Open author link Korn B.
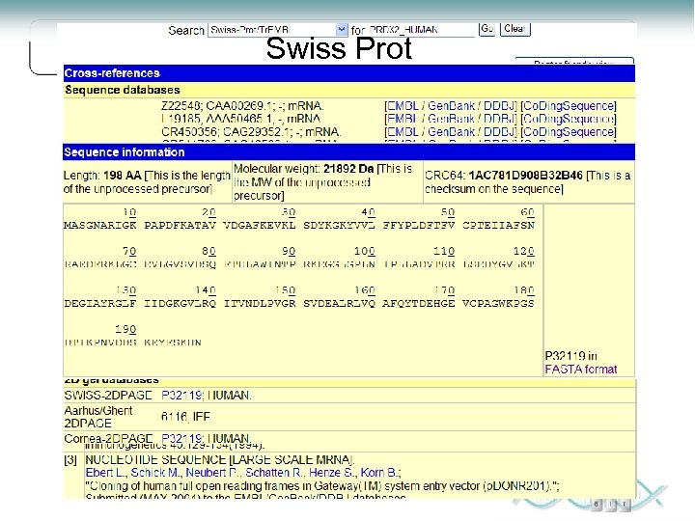 point(380,473)
